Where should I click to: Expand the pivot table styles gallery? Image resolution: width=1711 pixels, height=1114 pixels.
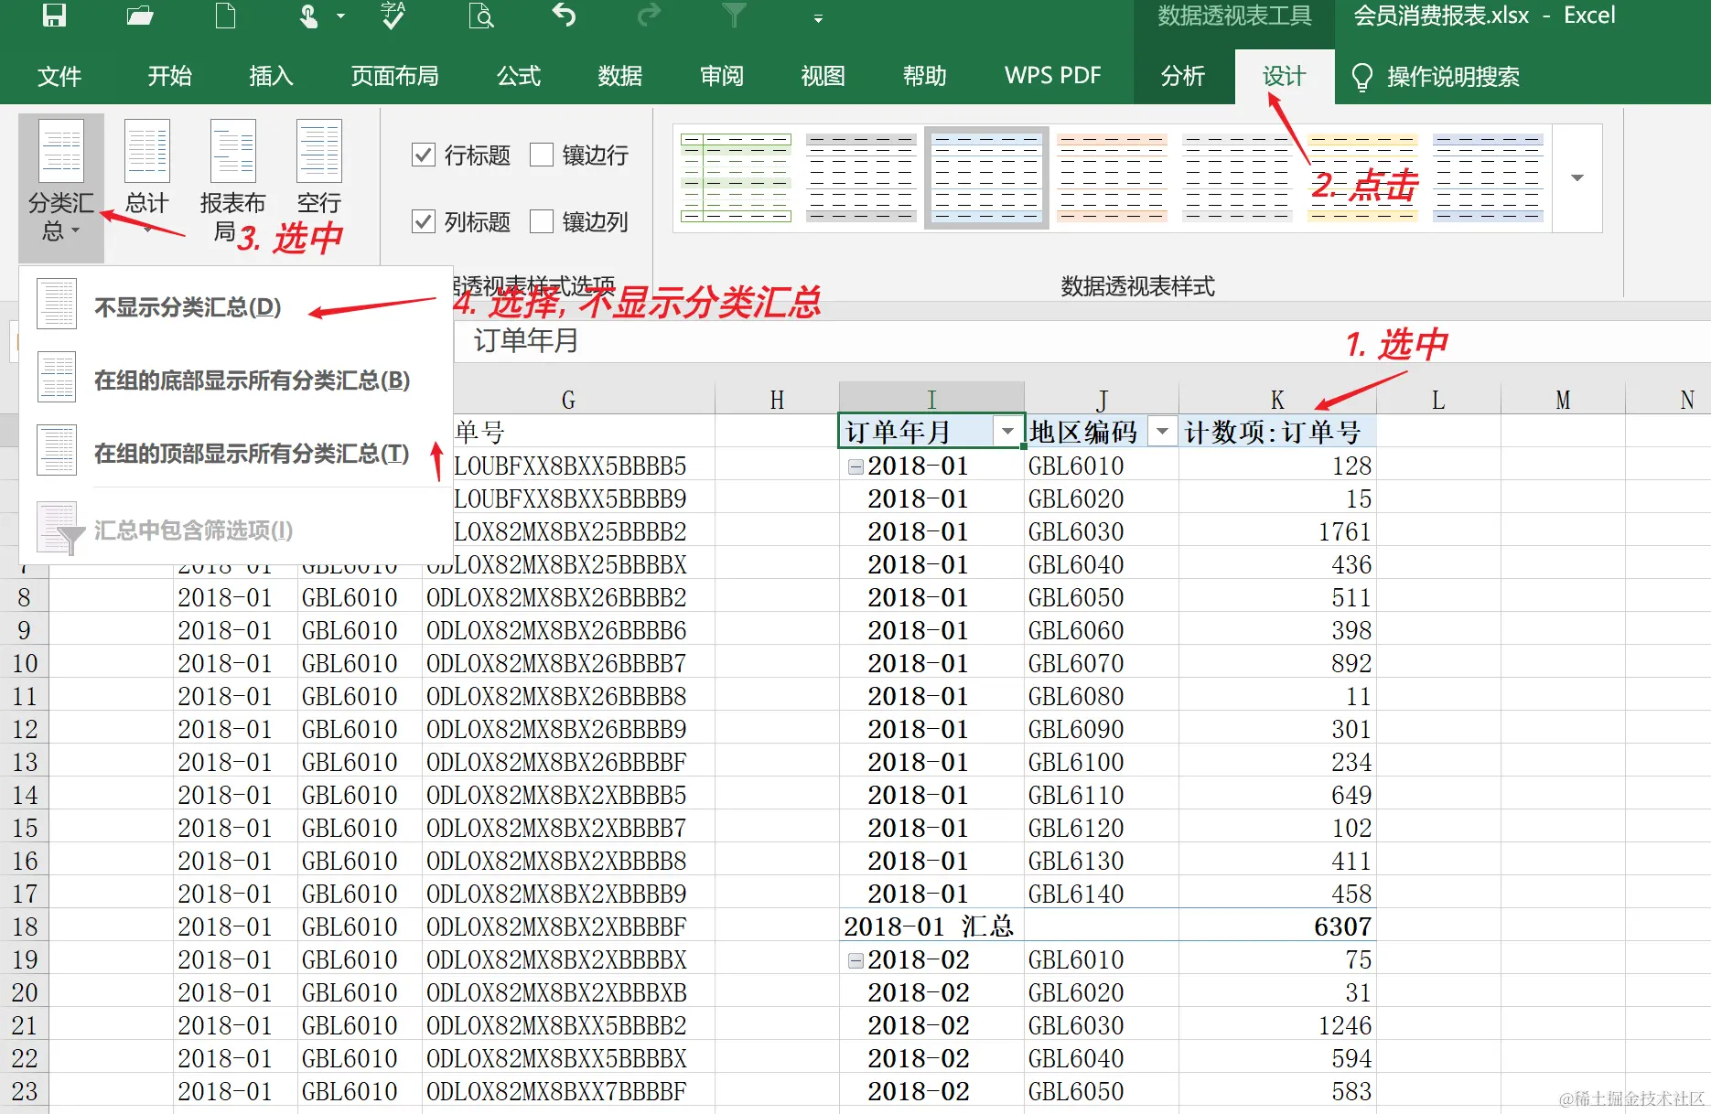[x=1577, y=177]
